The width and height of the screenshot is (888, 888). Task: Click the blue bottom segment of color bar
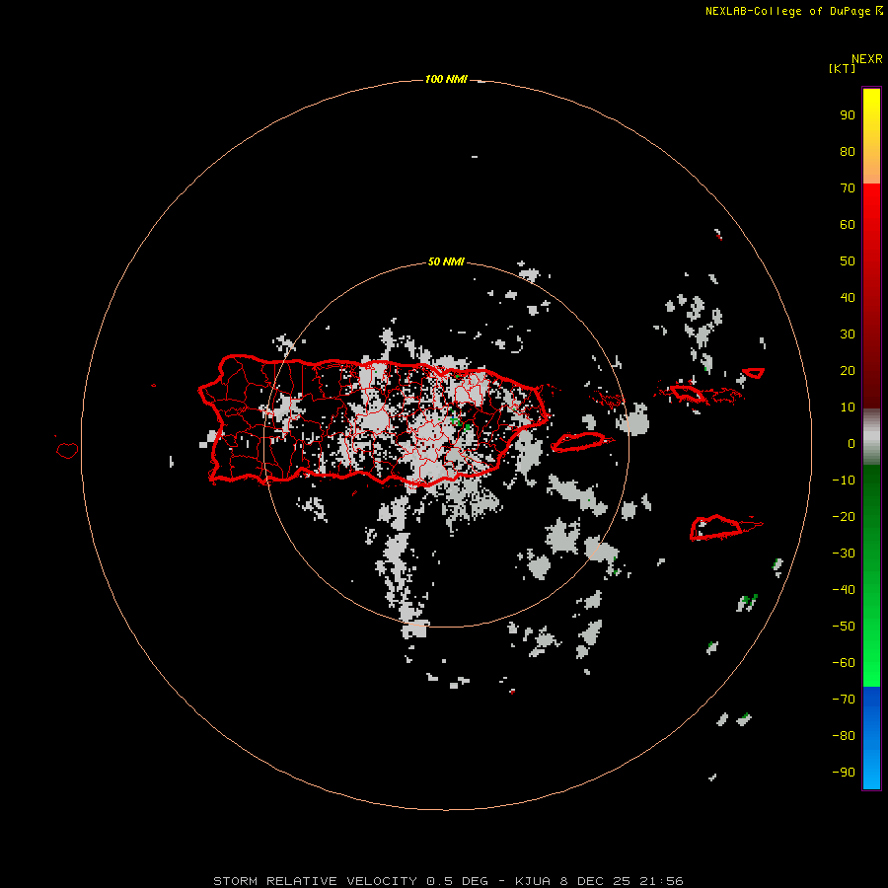[871, 738]
